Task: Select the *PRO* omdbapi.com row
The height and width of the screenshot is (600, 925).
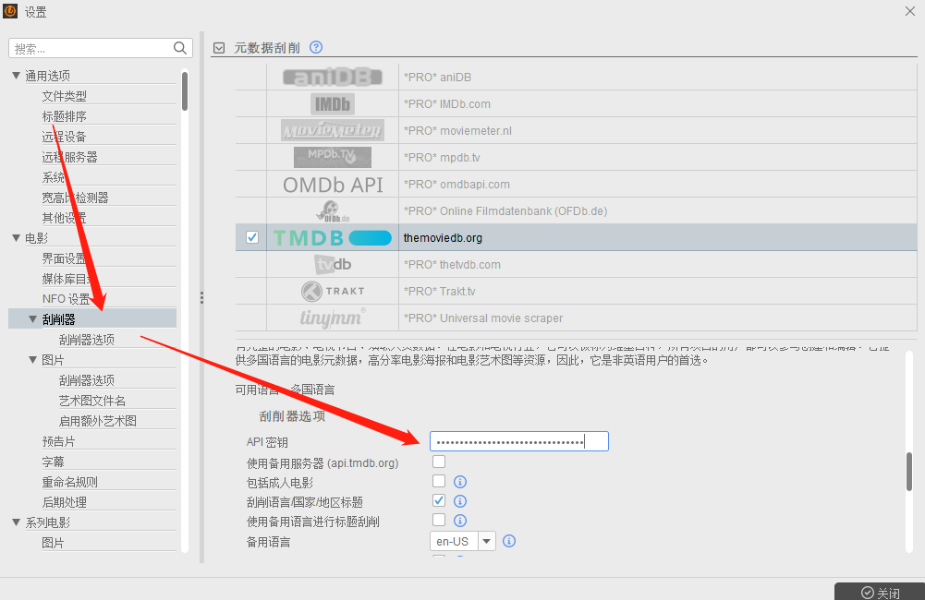Action: (x=577, y=184)
